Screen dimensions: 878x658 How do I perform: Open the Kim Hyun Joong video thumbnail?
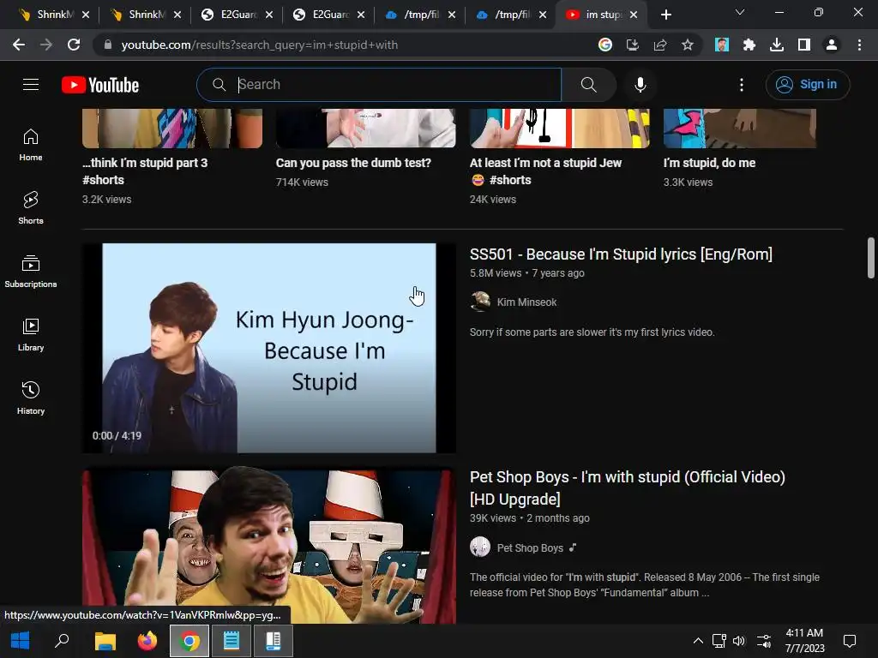[268, 348]
